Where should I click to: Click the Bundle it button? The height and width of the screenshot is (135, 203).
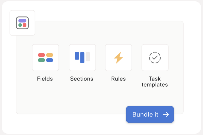(x=150, y=114)
